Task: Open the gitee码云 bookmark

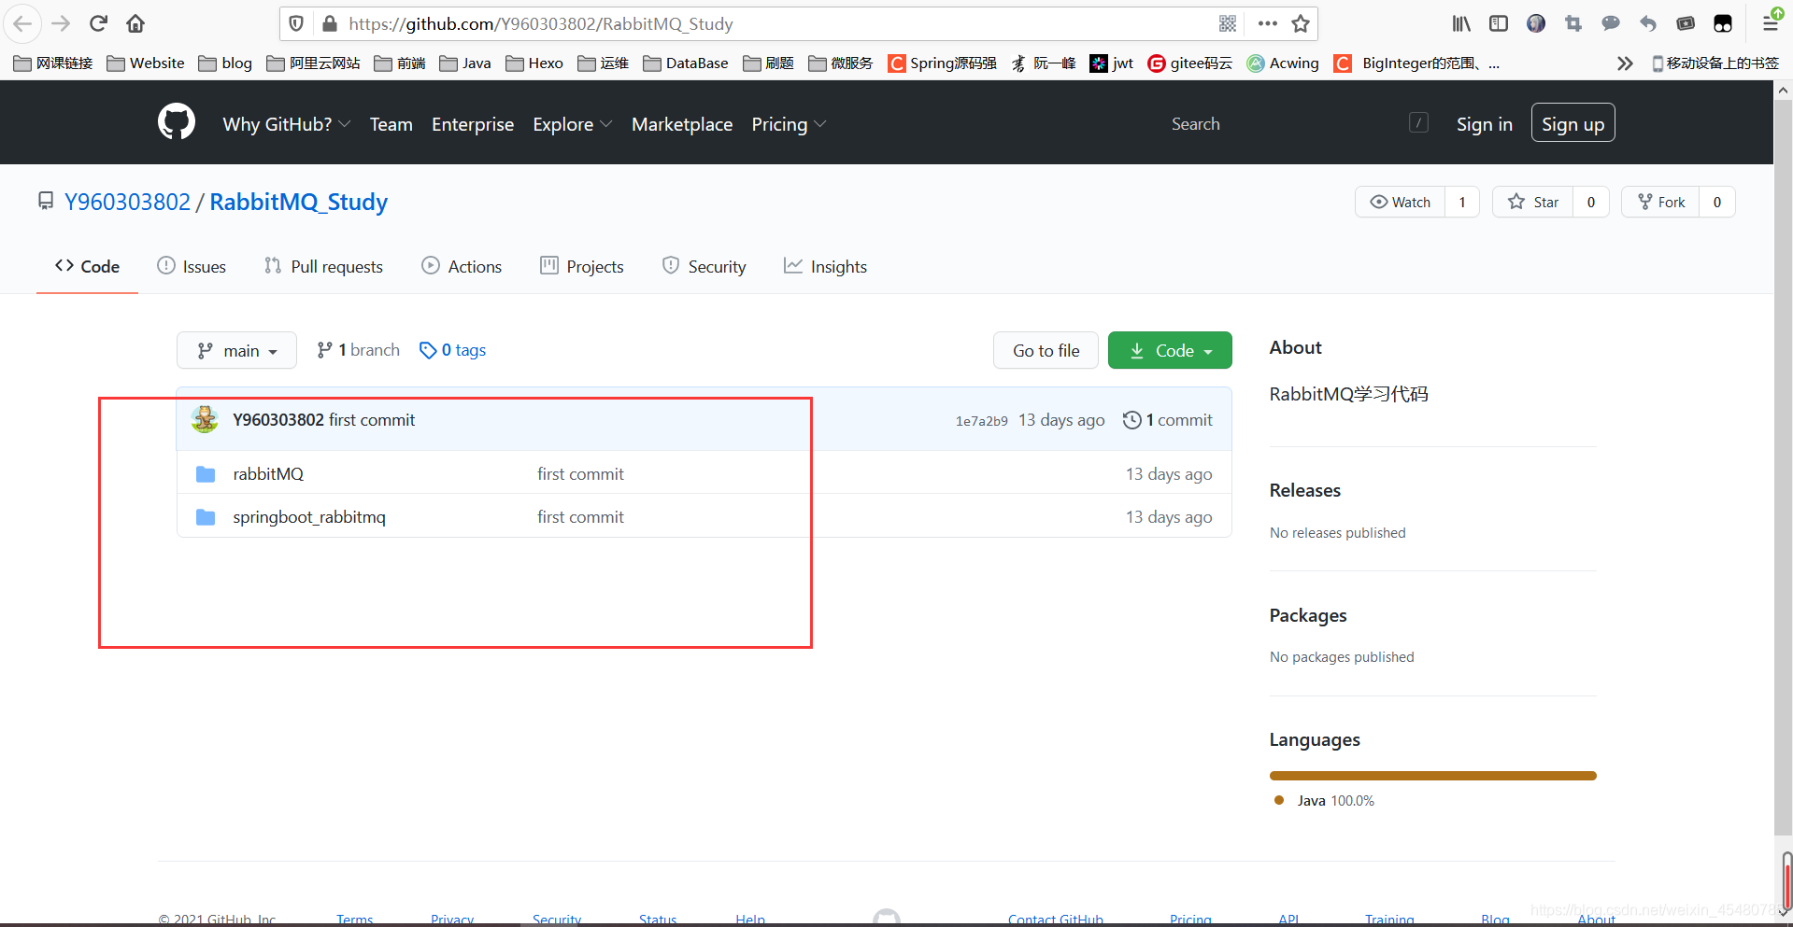Action: click(x=1189, y=63)
